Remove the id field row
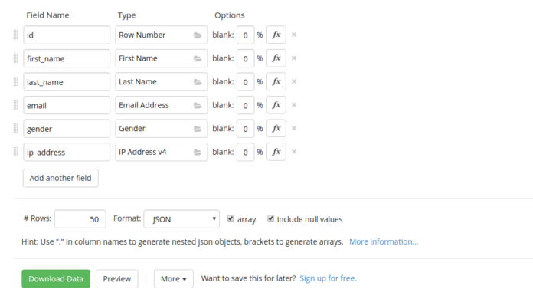This screenshot has height=299, width=533. tap(294, 34)
